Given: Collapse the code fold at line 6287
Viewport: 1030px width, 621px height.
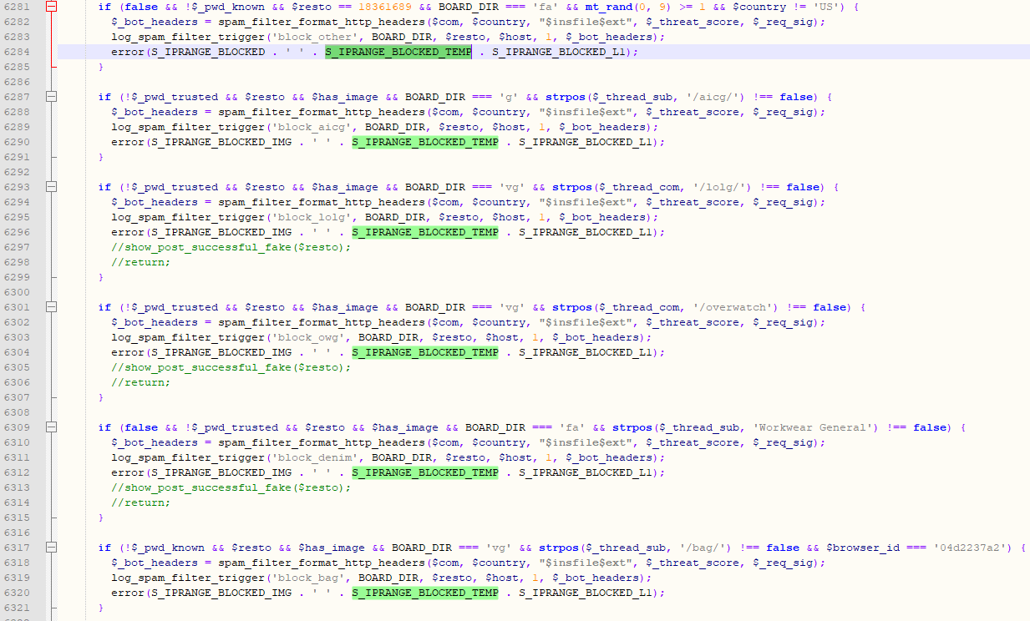Looking at the screenshot, I should click(x=52, y=97).
